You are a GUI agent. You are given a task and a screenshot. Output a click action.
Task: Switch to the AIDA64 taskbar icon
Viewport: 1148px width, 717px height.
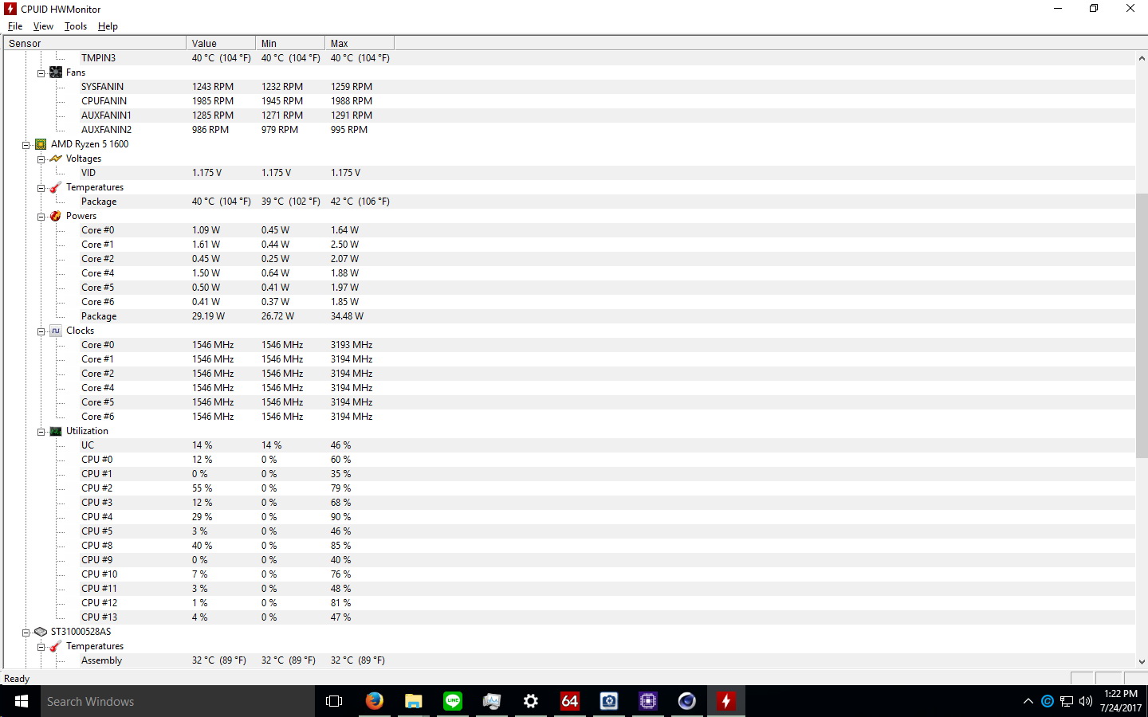click(569, 701)
